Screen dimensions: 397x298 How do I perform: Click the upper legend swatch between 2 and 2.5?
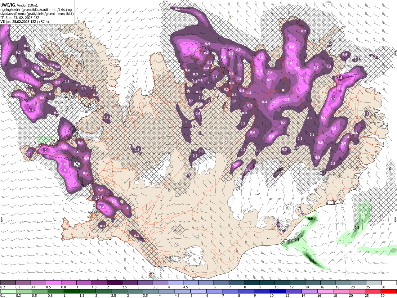click(x=114, y=282)
